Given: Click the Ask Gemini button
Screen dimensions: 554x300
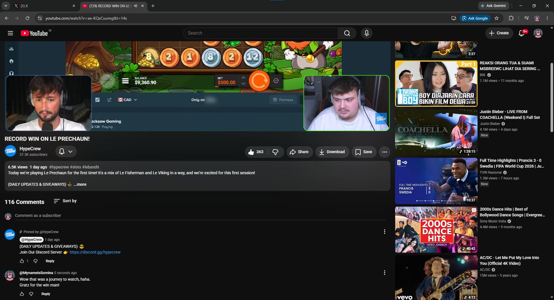Looking at the screenshot, I should [493, 6].
